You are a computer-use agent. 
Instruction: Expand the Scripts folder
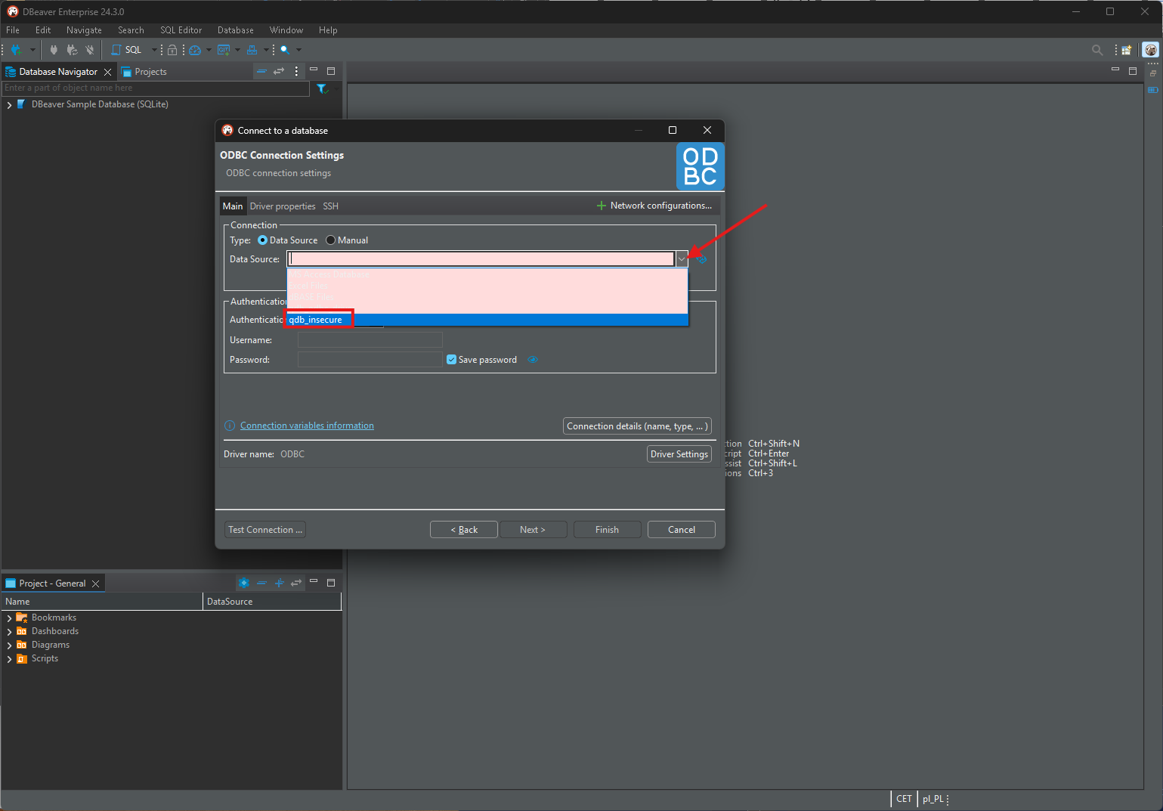coord(9,659)
